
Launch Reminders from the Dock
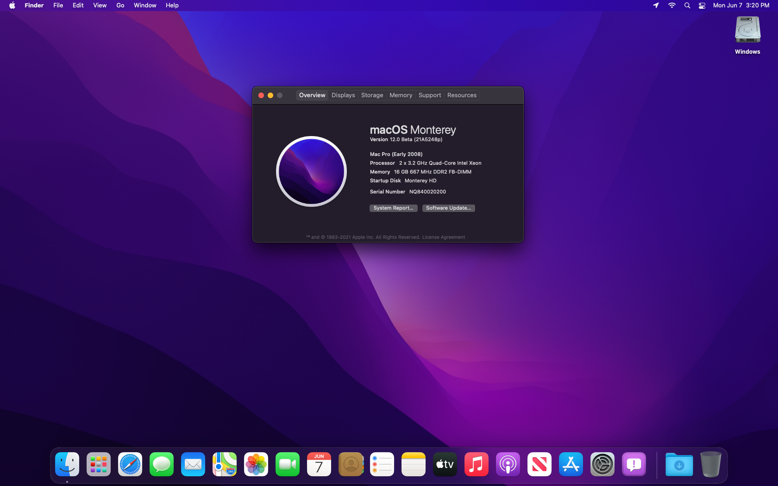point(382,464)
